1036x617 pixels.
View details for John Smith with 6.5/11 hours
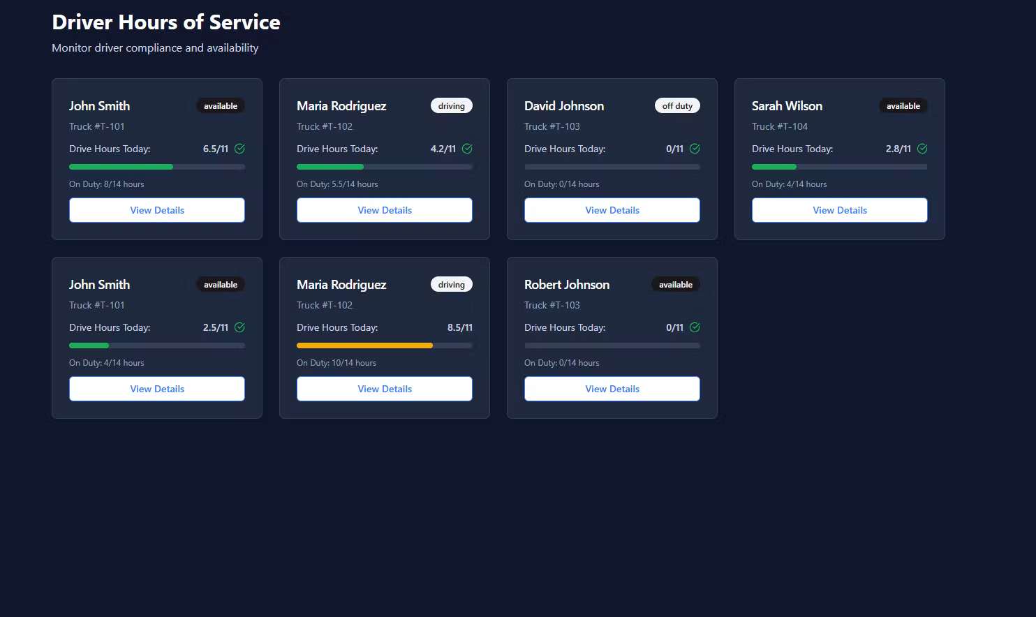point(157,210)
